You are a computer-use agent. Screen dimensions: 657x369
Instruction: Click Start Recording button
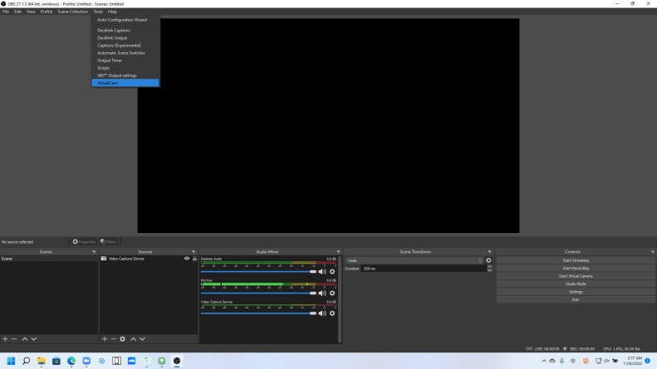575,268
